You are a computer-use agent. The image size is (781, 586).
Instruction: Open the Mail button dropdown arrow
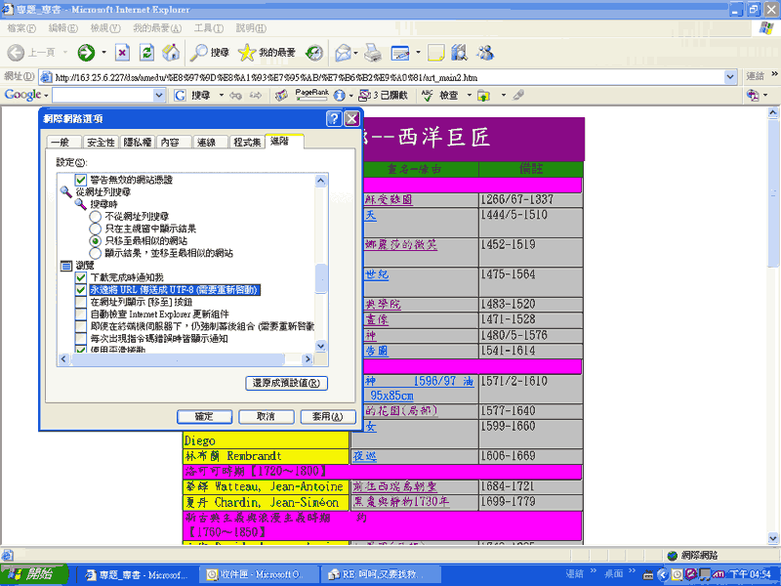(x=359, y=53)
